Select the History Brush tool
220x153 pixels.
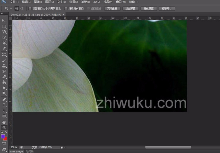4,71
